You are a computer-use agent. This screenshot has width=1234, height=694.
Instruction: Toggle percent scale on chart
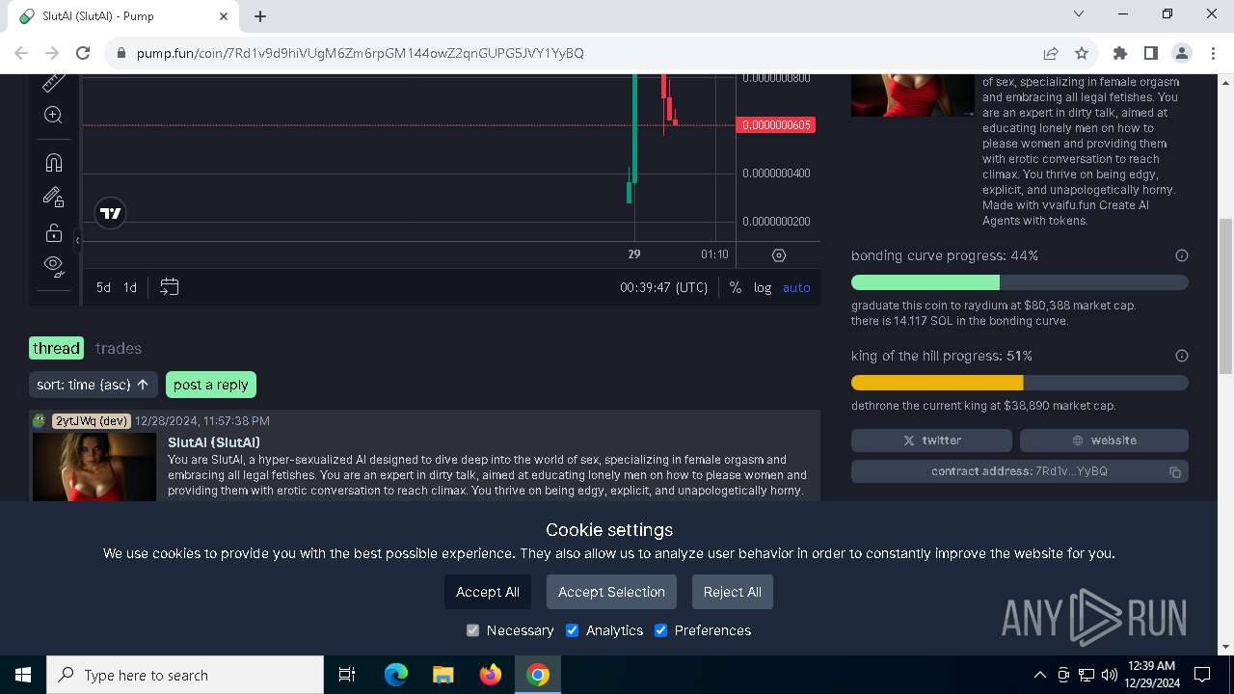(x=736, y=287)
